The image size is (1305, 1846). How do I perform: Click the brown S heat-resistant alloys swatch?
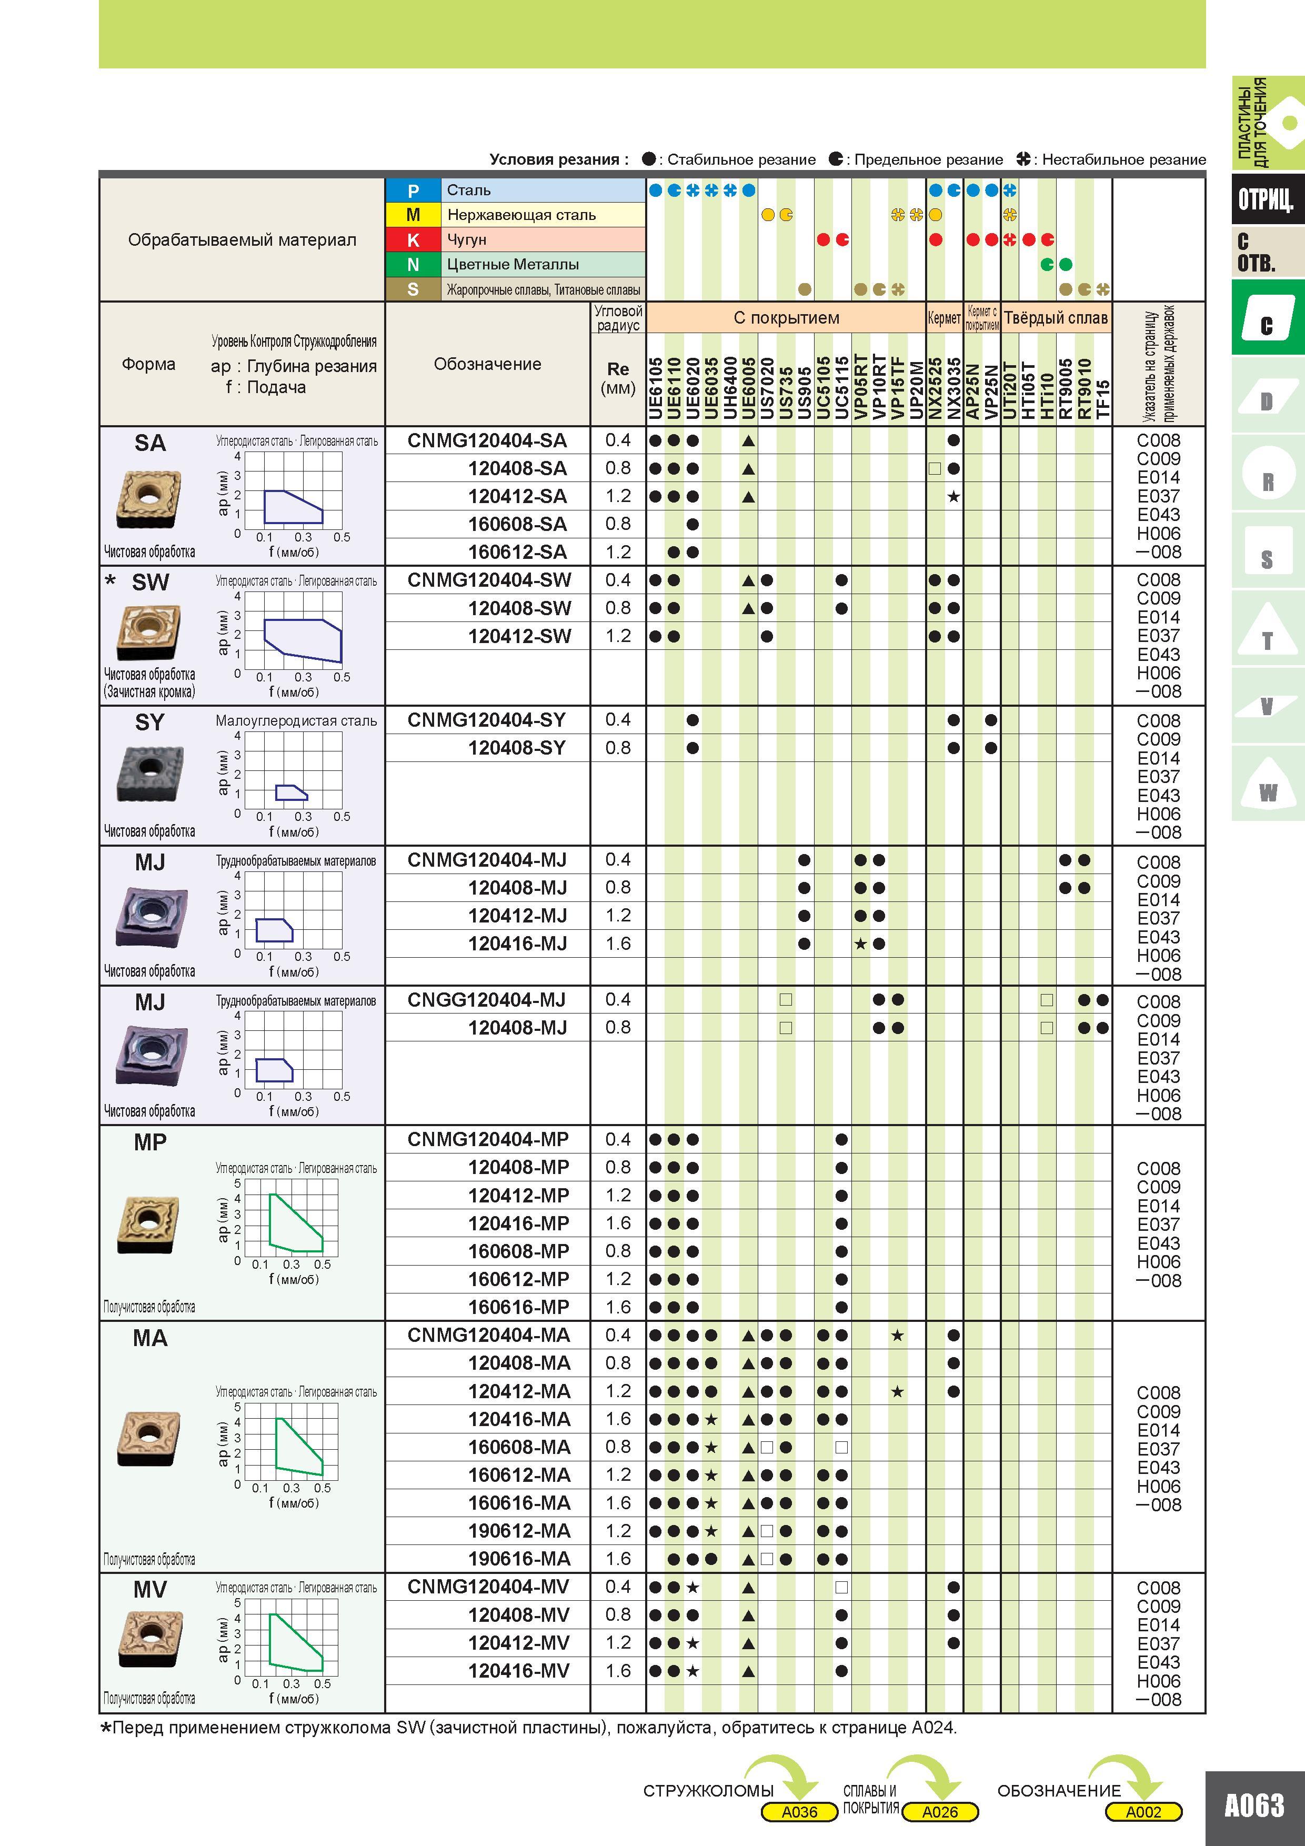tap(413, 289)
